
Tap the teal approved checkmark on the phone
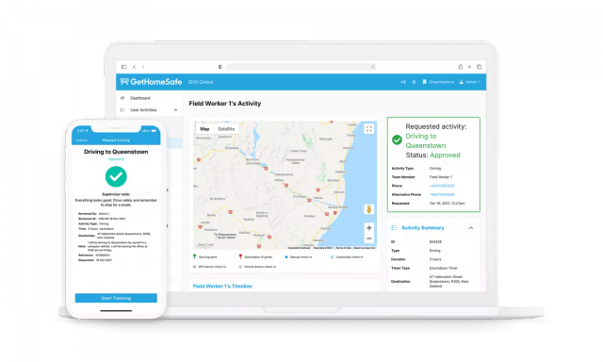pos(116,176)
